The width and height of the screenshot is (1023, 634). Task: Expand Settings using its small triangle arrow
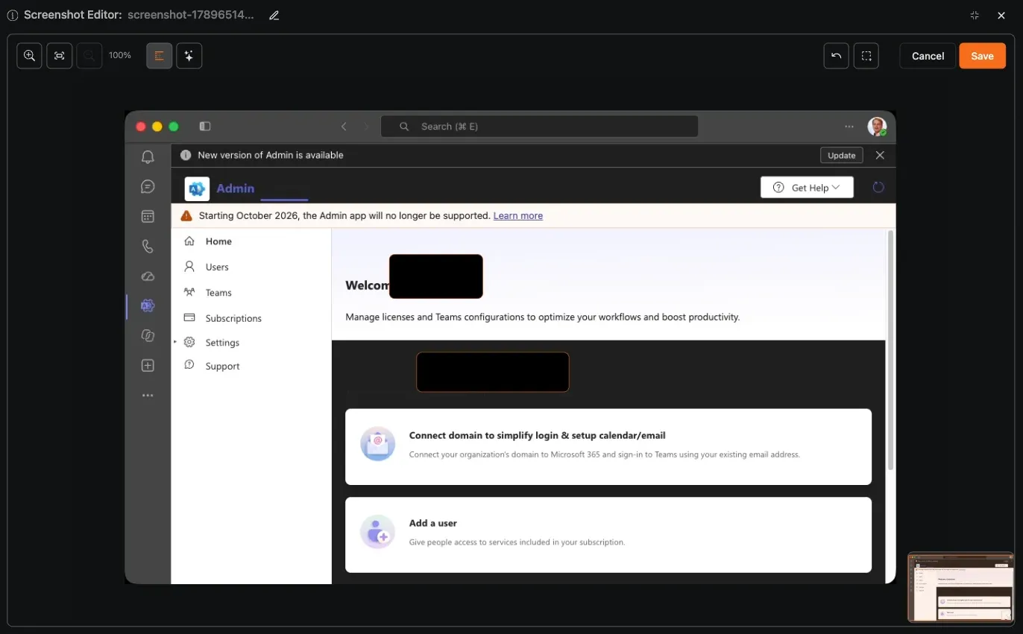(175, 342)
